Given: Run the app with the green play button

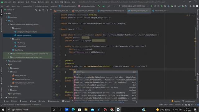Looking at the screenshot, I should [x=151, y=6].
